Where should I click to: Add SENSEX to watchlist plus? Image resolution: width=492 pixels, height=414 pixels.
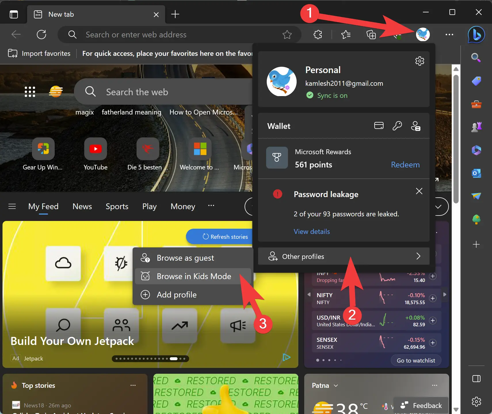click(432, 343)
